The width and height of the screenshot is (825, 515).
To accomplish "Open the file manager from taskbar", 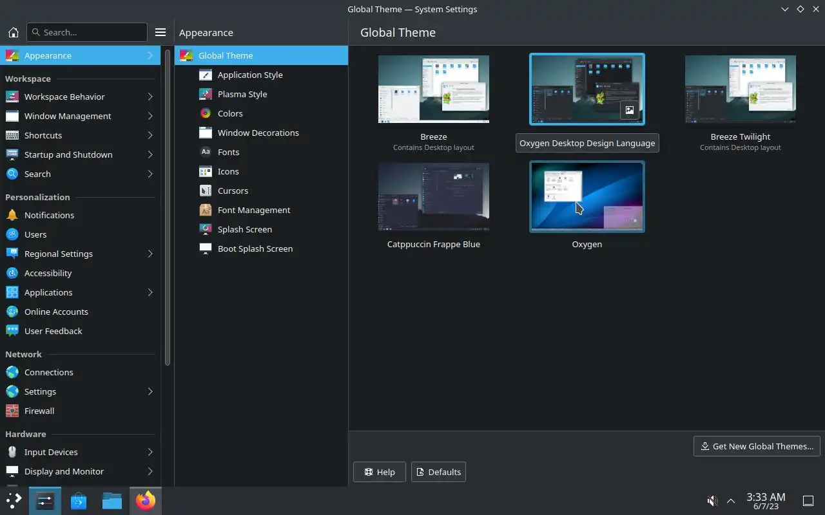I will tap(112, 500).
